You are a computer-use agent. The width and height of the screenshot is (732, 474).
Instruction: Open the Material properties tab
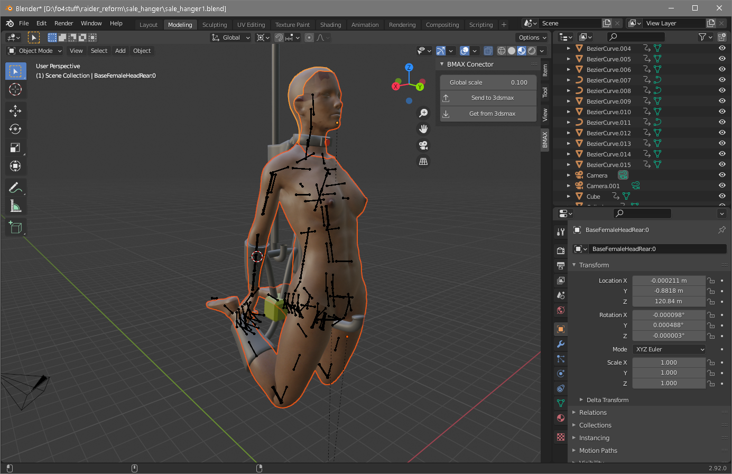pos(561,418)
